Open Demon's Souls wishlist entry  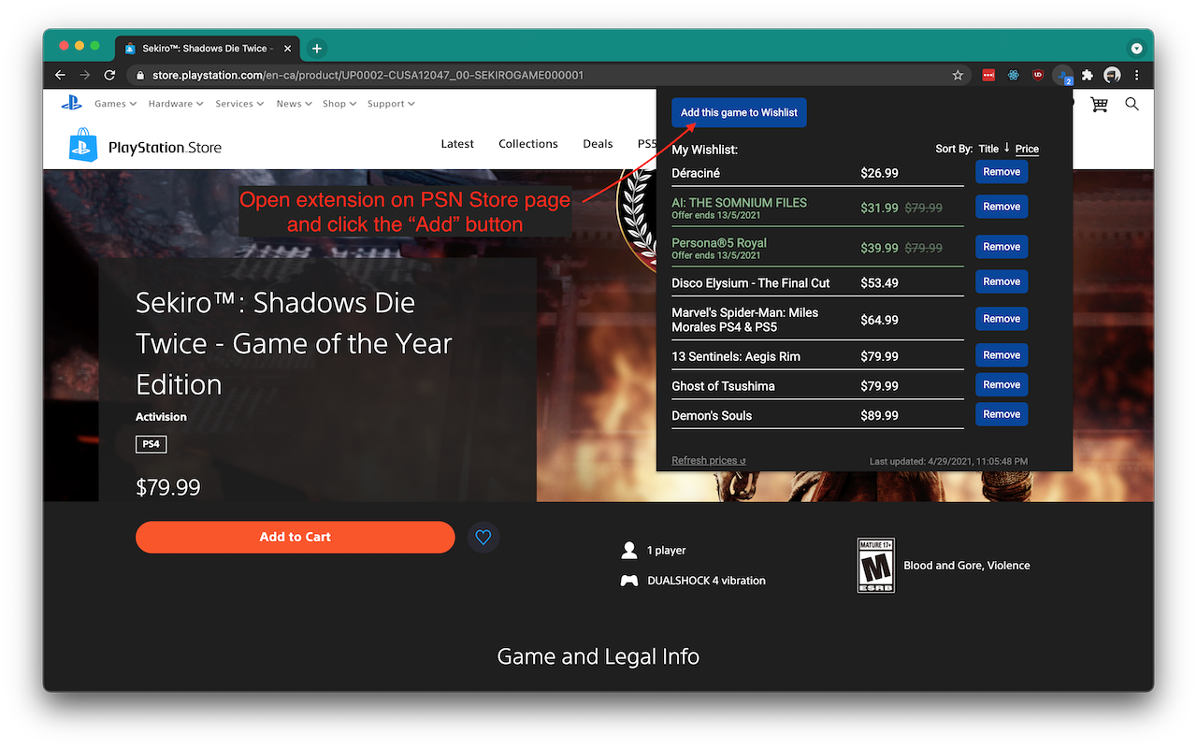712,415
